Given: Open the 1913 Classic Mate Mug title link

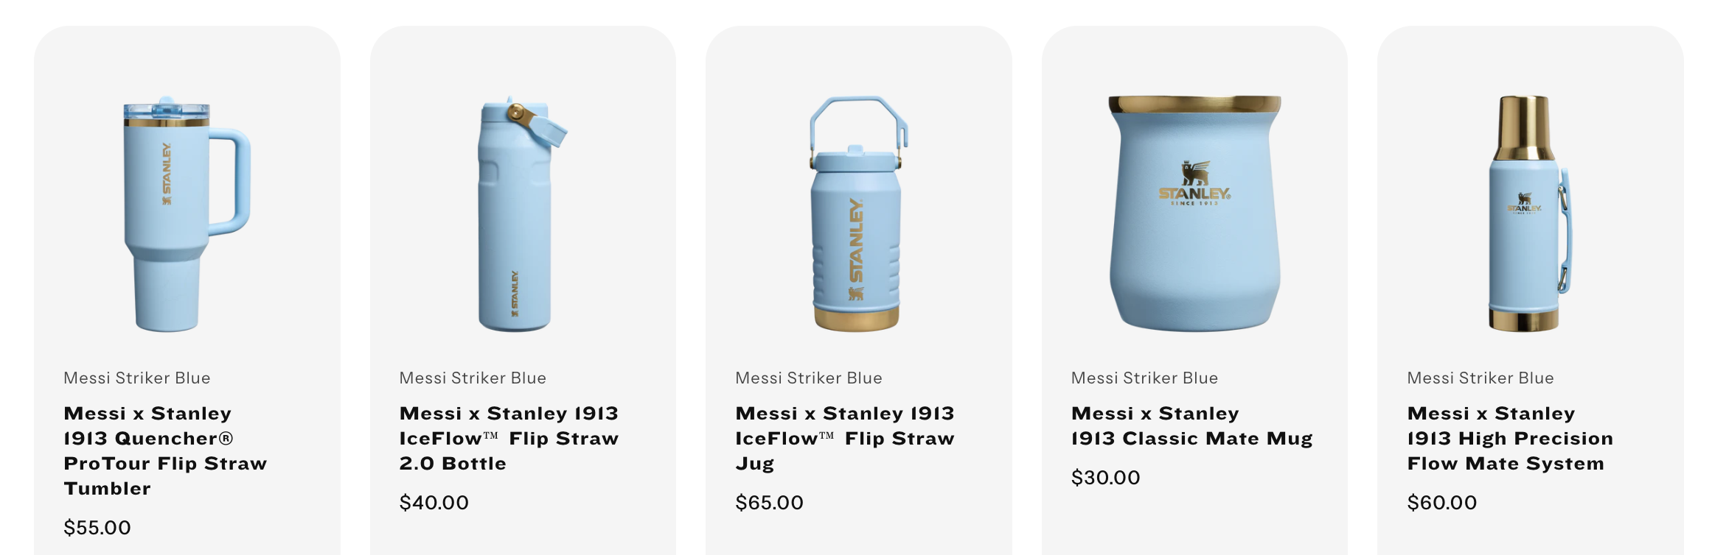Looking at the screenshot, I should tap(1191, 425).
